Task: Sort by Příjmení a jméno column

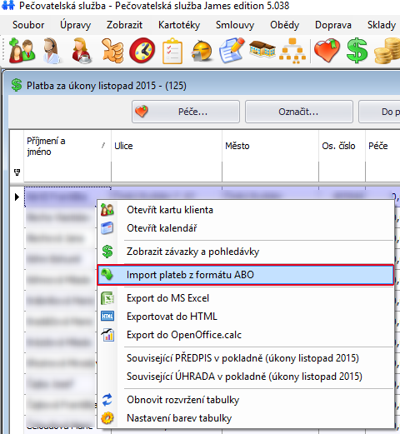Action: 67,147
